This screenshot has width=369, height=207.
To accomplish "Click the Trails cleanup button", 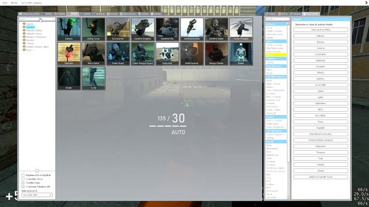I will 321,159.
